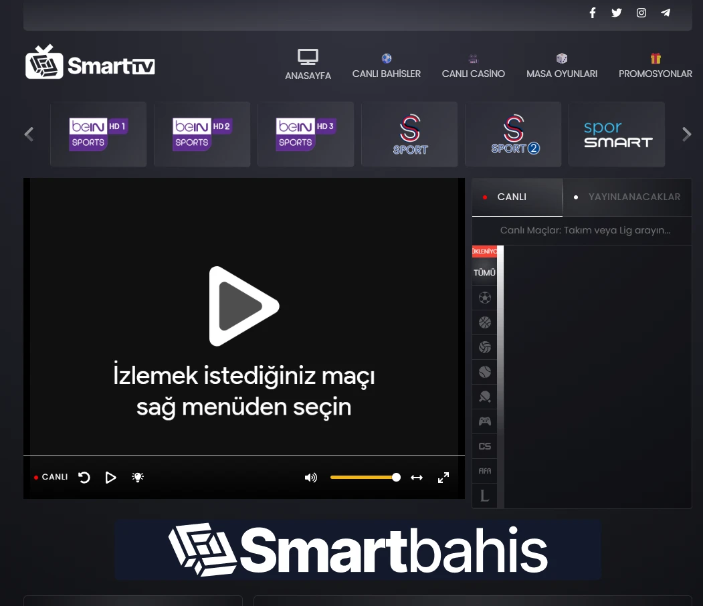Filter matches by table tennis icon
This screenshot has height=606, width=703.
[485, 397]
